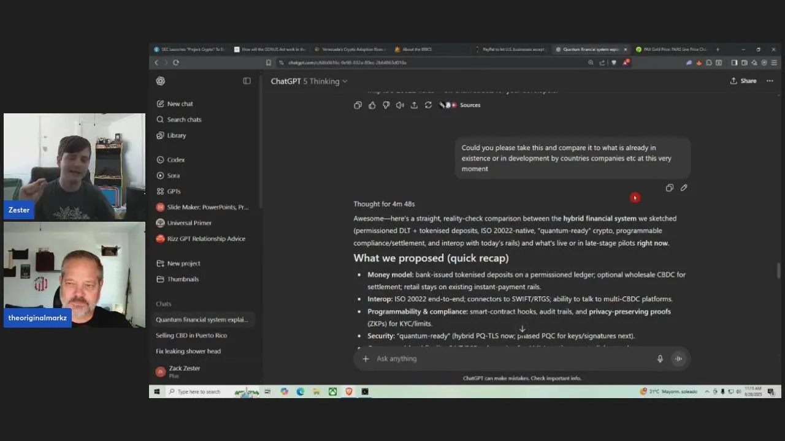Open Xbox app from the taskbar

[x=332, y=391]
